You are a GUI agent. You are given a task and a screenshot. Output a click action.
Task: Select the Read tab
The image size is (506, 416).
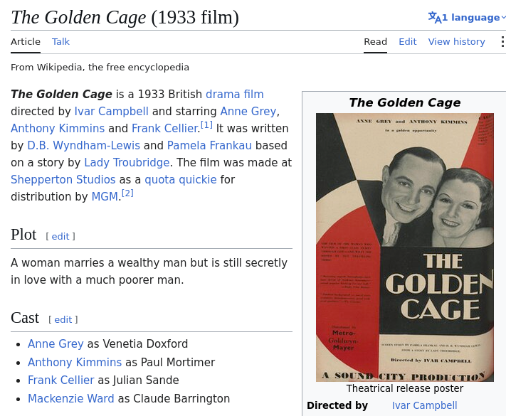(x=375, y=41)
